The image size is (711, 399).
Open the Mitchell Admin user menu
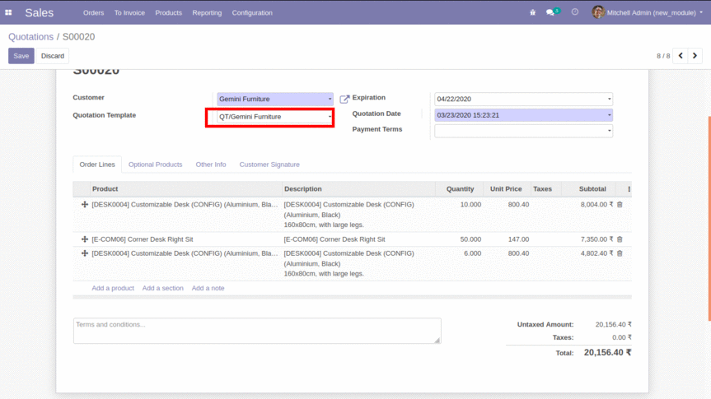point(648,13)
